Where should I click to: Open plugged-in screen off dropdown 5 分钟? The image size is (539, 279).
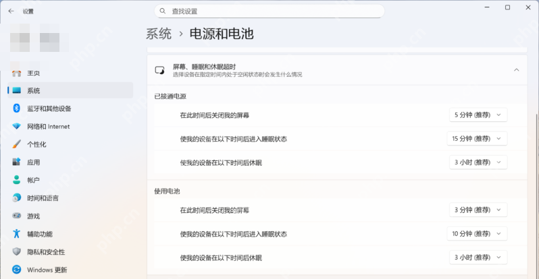[478, 115]
